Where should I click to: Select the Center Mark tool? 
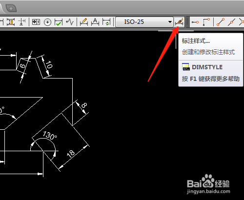(x=47, y=22)
